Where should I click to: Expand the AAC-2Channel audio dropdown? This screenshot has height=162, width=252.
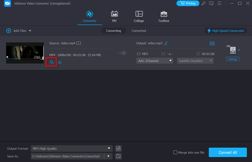click(155, 61)
